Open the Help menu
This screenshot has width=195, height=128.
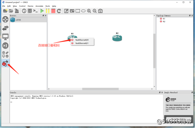(x=54, y=6)
